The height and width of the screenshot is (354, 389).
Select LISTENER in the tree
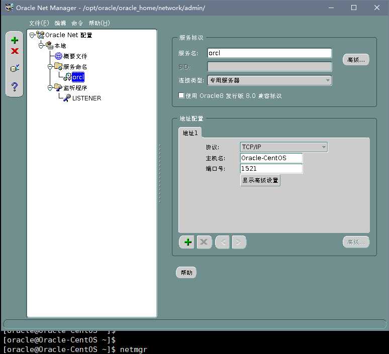[x=86, y=98]
